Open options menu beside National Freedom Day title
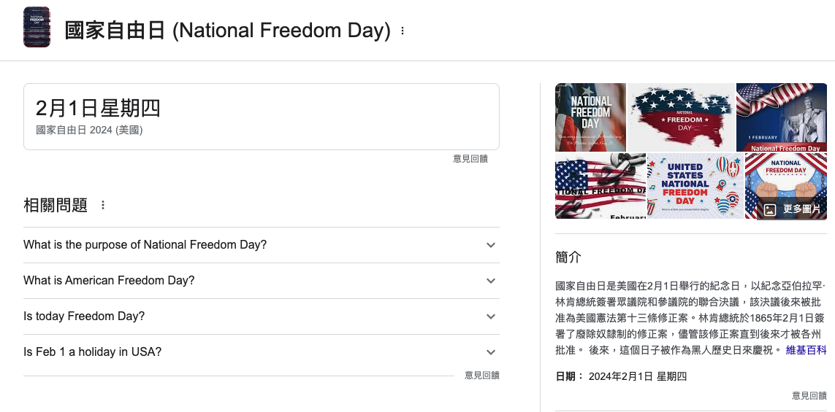 tap(403, 31)
